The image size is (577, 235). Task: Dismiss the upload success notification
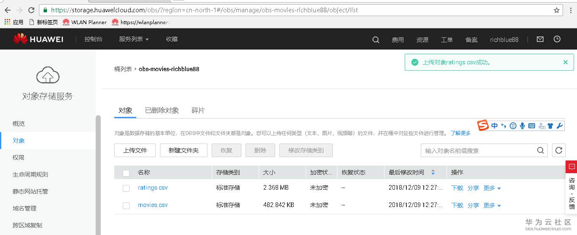[x=565, y=62]
